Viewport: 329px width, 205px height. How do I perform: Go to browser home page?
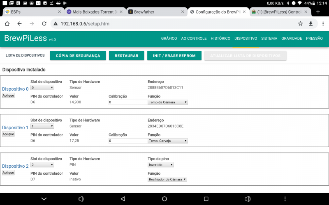click(7, 24)
